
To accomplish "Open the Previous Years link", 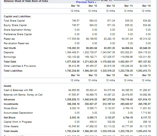I will click(86, 2).
